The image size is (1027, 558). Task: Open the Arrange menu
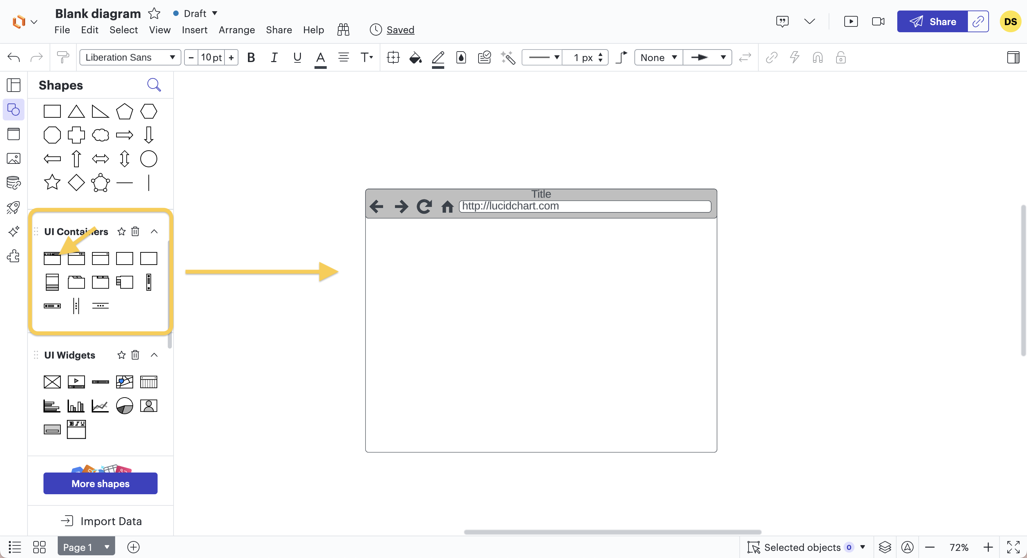click(237, 30)
